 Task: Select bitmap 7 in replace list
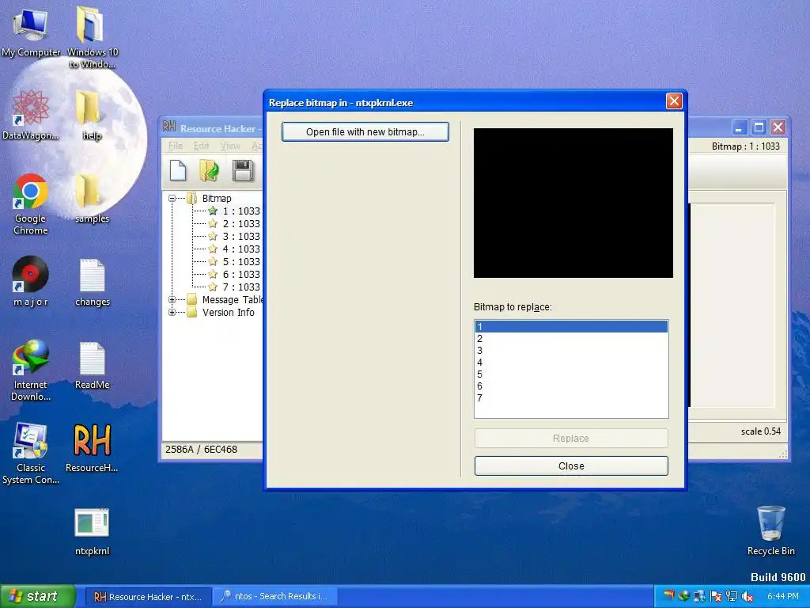pos(571,398)
